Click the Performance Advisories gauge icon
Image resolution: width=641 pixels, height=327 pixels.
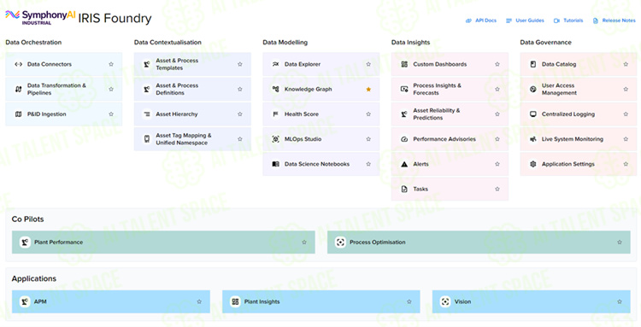(x=404, y=139)
